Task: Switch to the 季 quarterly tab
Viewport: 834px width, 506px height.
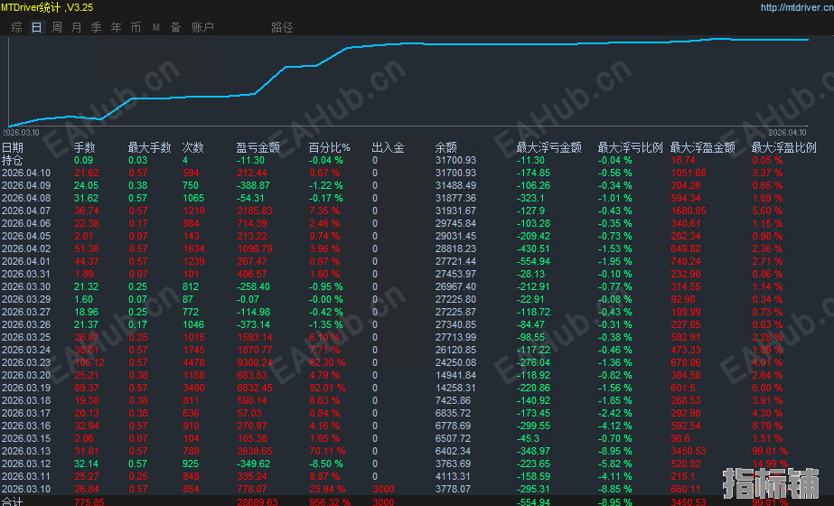Action: 96,27
